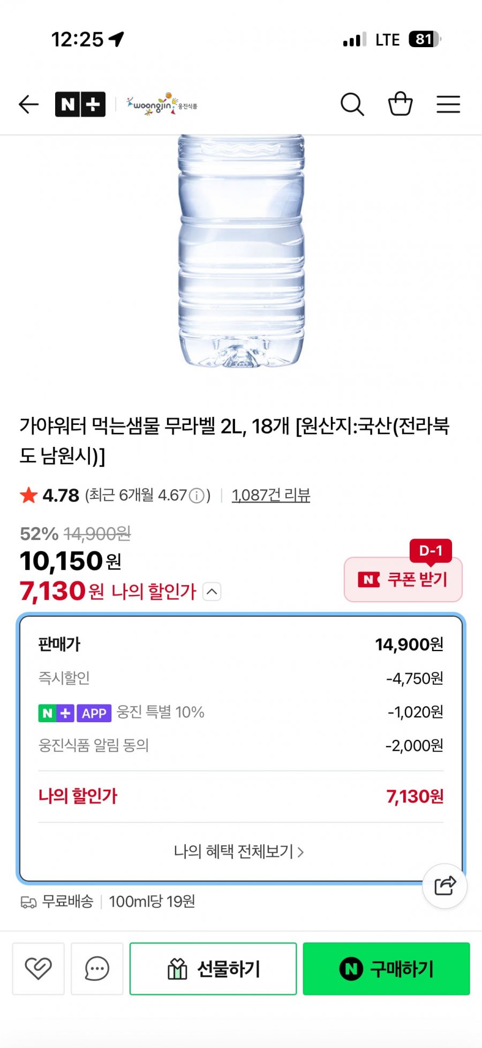Expand 나의 혜택 전체보기
The image size is (482, 1048).
pos(239,851)
